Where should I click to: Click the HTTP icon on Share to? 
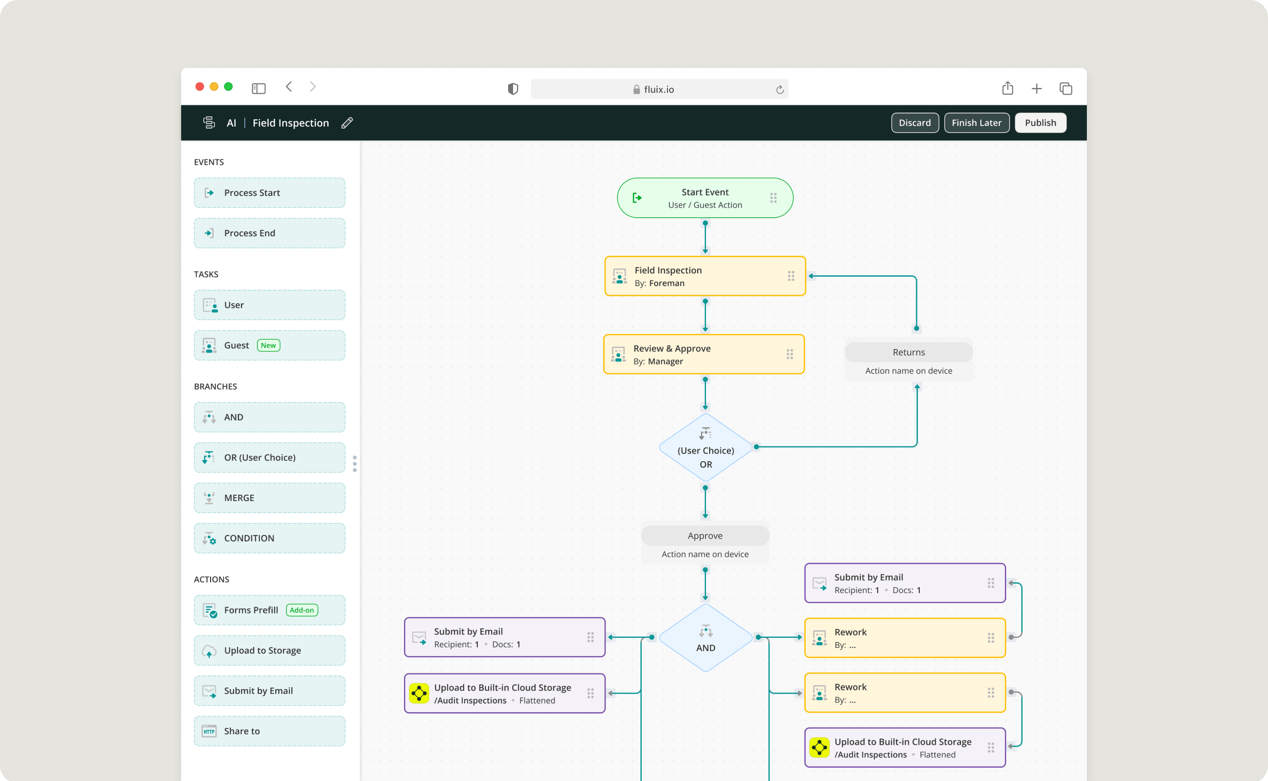209,731
